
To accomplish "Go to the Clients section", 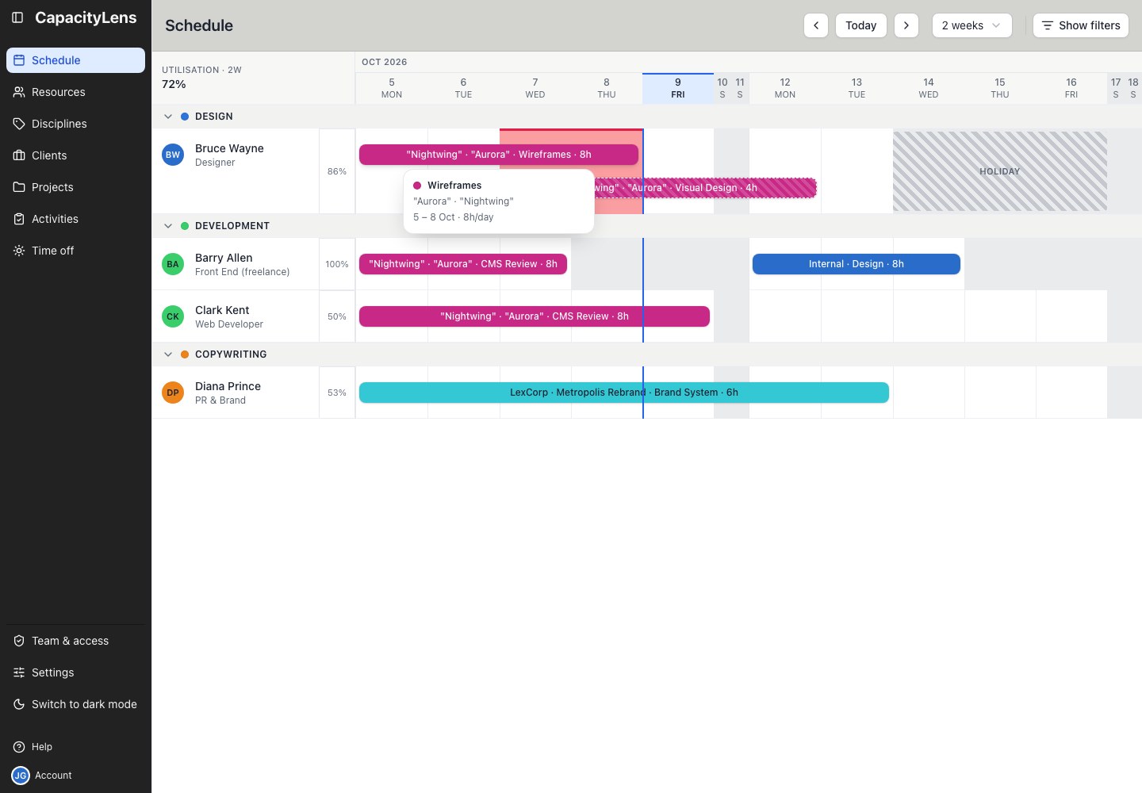I will tap(75, 155).
